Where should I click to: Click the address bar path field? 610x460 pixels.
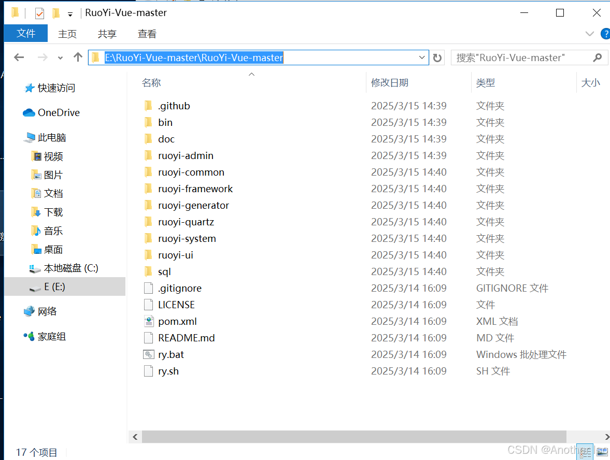click(x=258, y=58)
